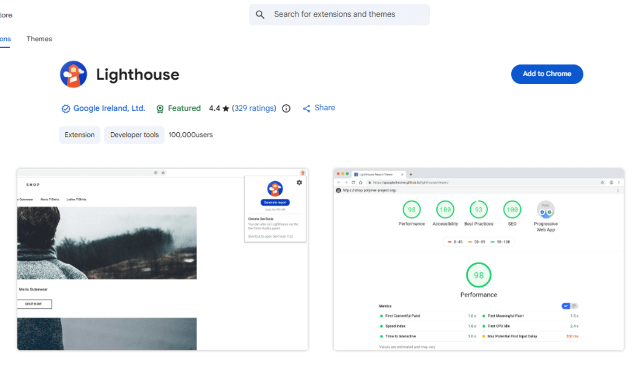Add Lighthouse to Chrome
Screen dimensions: 639x383
[x=547, y=74]
